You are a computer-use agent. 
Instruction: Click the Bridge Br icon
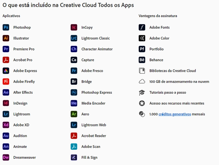click(x=74, y=82)
